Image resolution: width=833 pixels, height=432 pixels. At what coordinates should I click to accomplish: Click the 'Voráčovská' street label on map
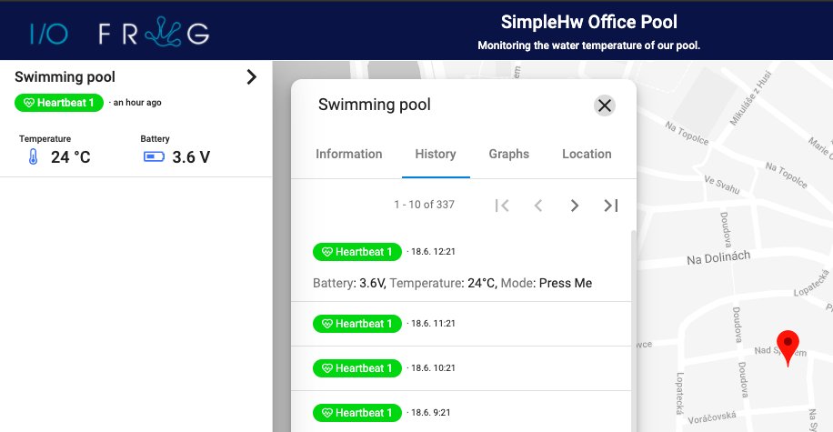[x=712, y=417]
